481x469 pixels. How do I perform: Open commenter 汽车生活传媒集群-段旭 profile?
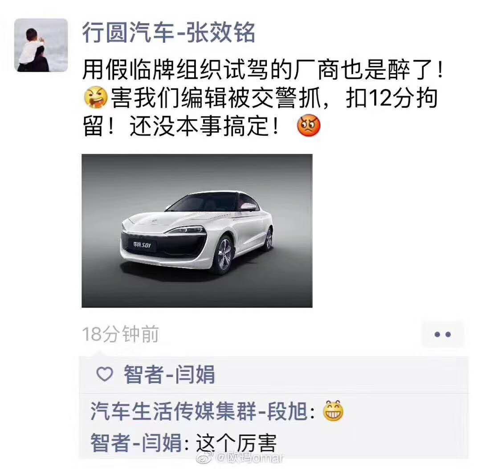click(199, 411)
